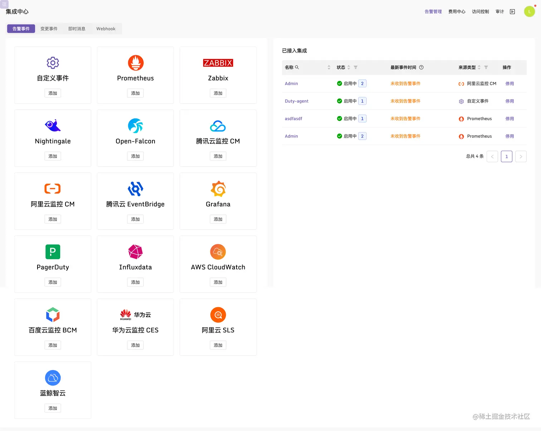Screen dimensions: 541x431
Task: Disable the Admin 阿里云监控 CM integration
Action: coord(510,83)
